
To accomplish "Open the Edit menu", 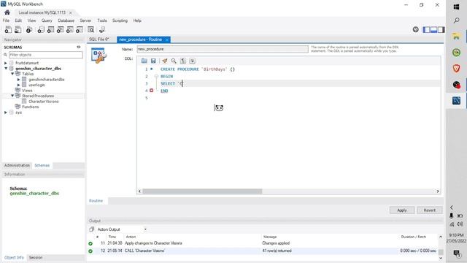I will tap(18, 20).
